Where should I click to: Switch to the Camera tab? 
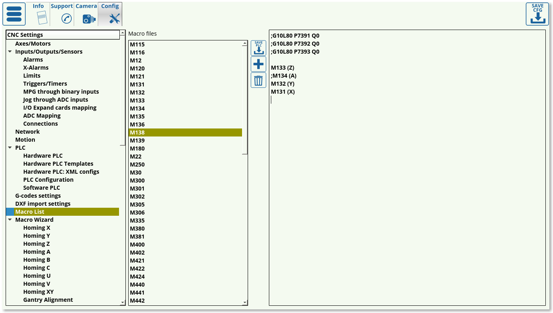[86, 14]
